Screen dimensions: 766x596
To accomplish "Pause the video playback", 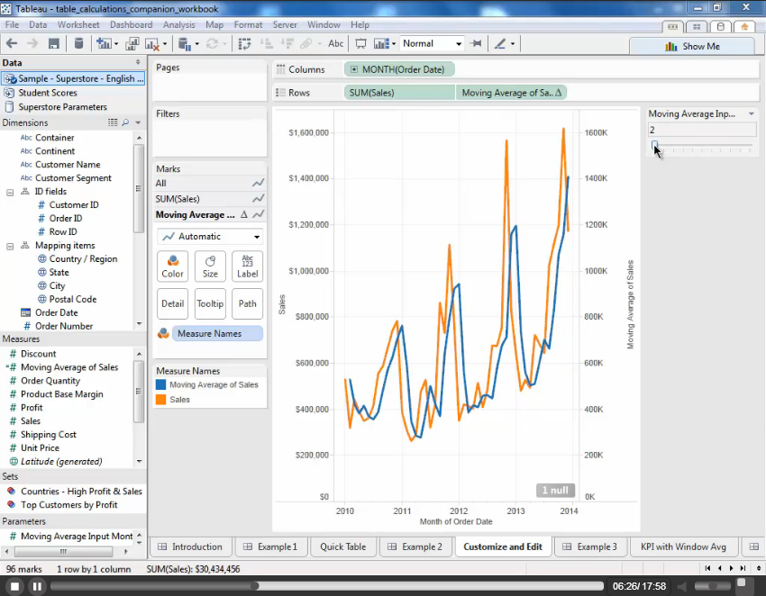I will [37, 586].
